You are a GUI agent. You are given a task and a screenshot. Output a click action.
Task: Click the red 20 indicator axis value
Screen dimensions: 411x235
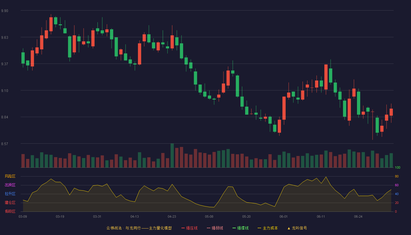(397, 203)
